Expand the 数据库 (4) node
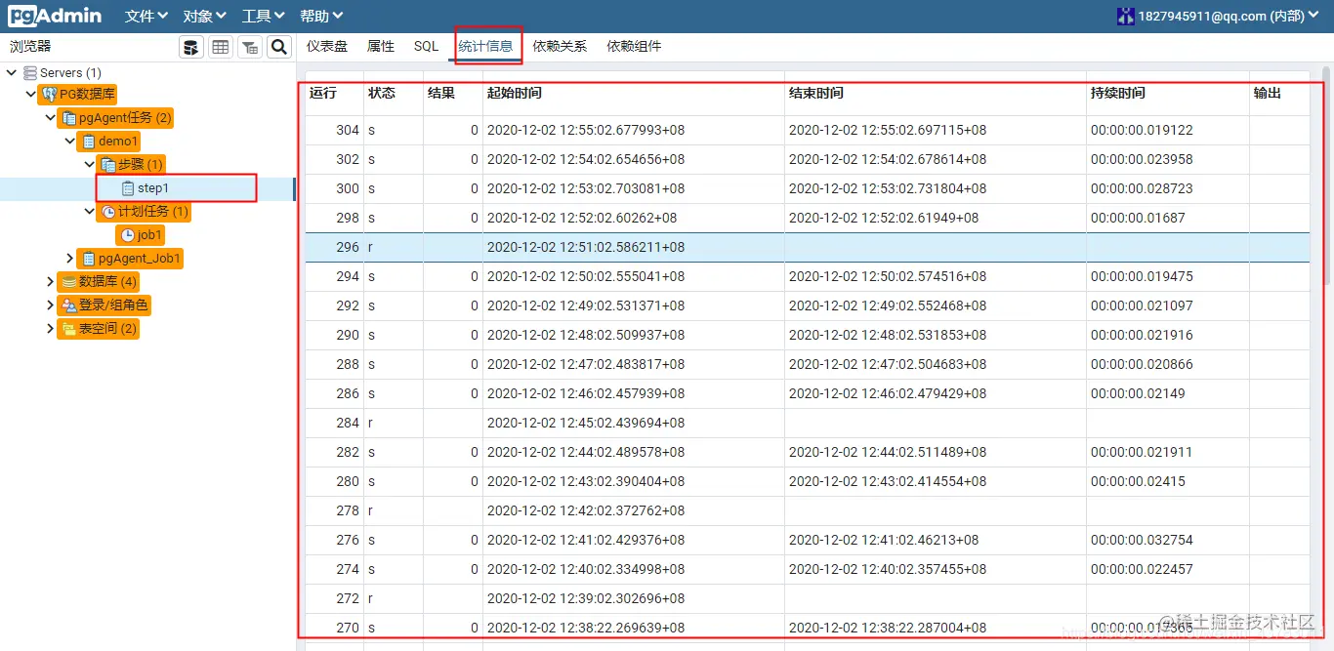Screen dimensions: 1334x651 (50, 282)
